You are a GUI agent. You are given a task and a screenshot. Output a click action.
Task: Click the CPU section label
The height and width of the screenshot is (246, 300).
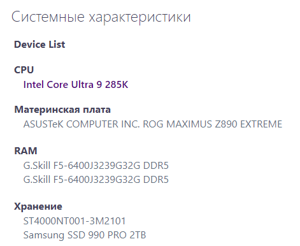[24, 69]
